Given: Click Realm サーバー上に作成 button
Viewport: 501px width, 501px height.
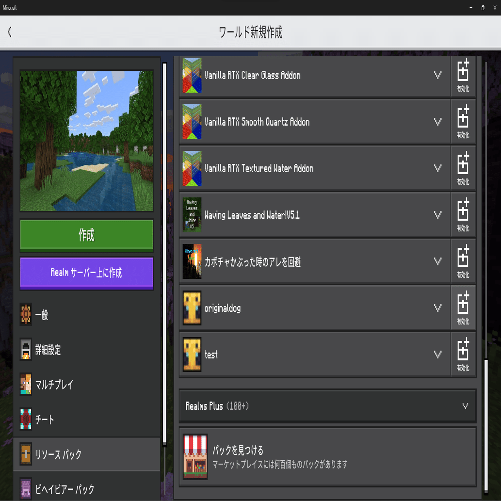Looking at the screenshot, I should 87,273.
